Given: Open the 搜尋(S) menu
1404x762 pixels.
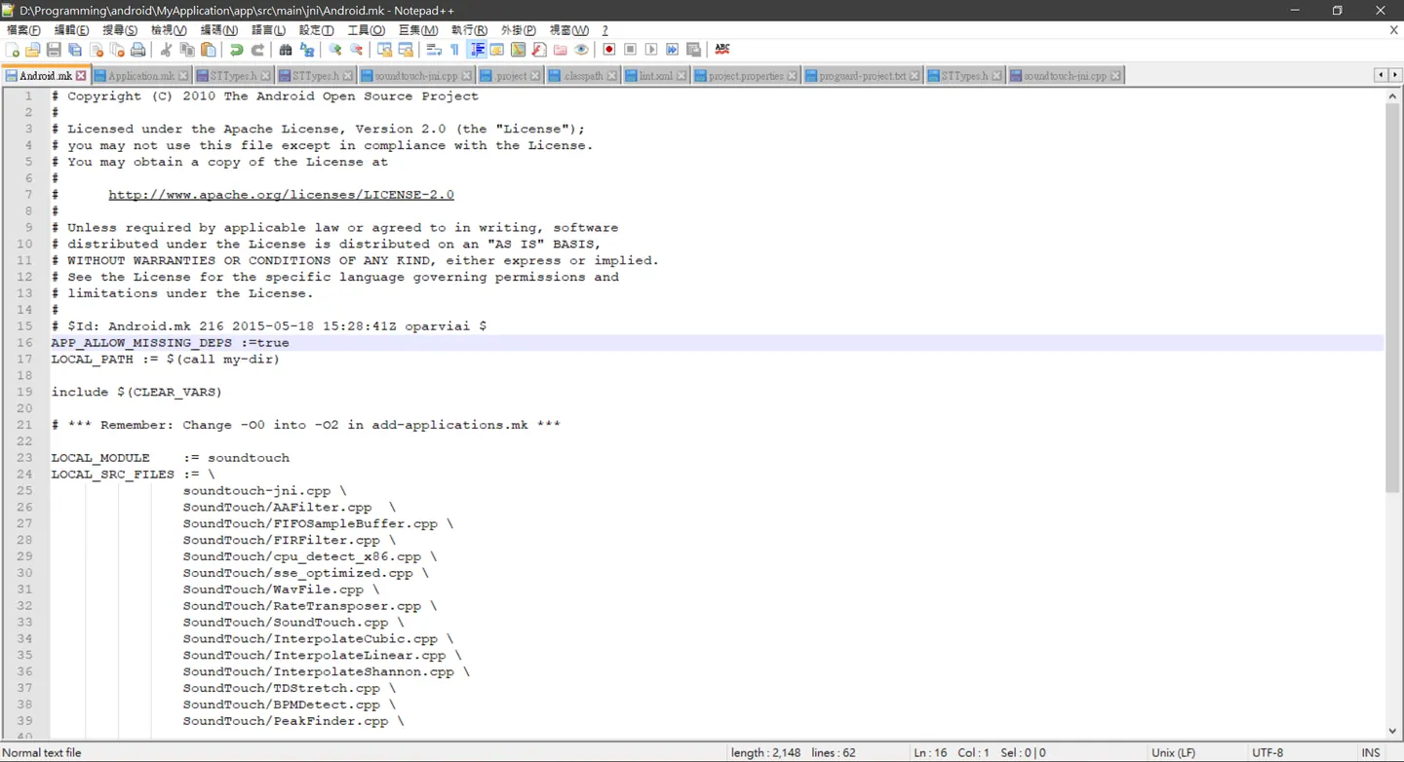Looking at the screenshot, I should [x=120, y=30].
